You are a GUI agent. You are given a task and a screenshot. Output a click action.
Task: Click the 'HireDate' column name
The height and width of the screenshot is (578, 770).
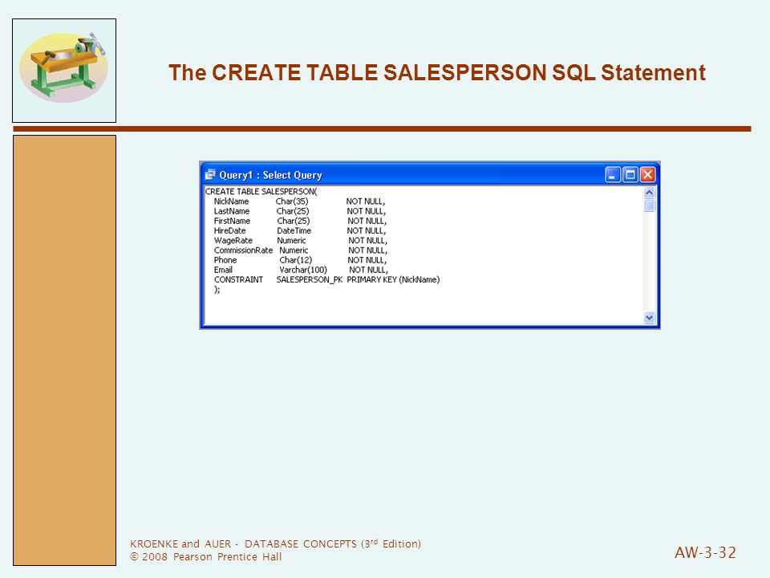point(230,230)
